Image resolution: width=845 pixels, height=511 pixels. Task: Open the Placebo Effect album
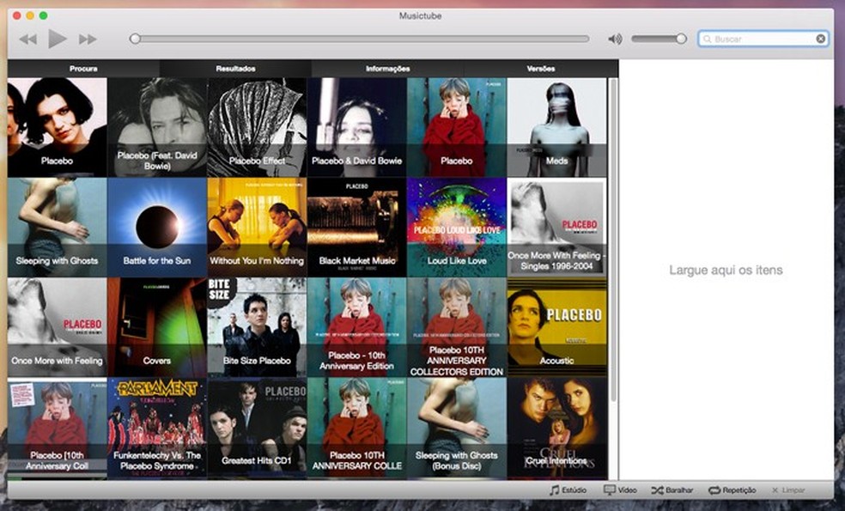pyautogui.click(x=257, y=127)
